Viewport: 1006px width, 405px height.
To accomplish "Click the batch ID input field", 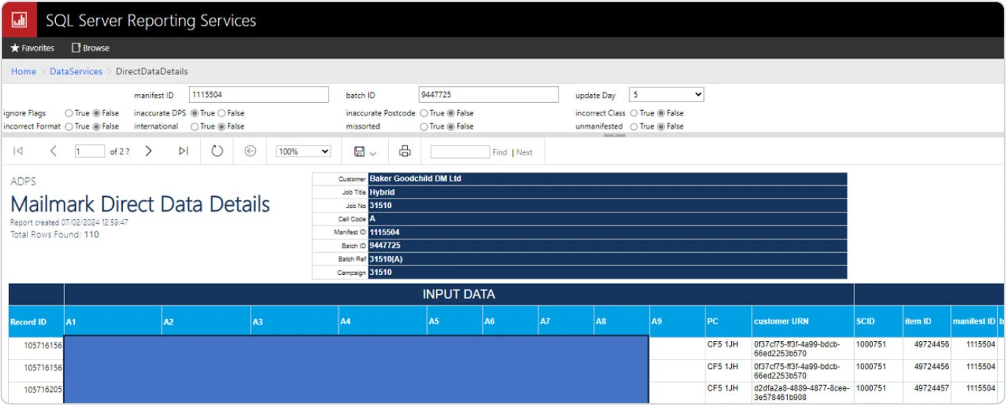I will (x=489, y=95).
